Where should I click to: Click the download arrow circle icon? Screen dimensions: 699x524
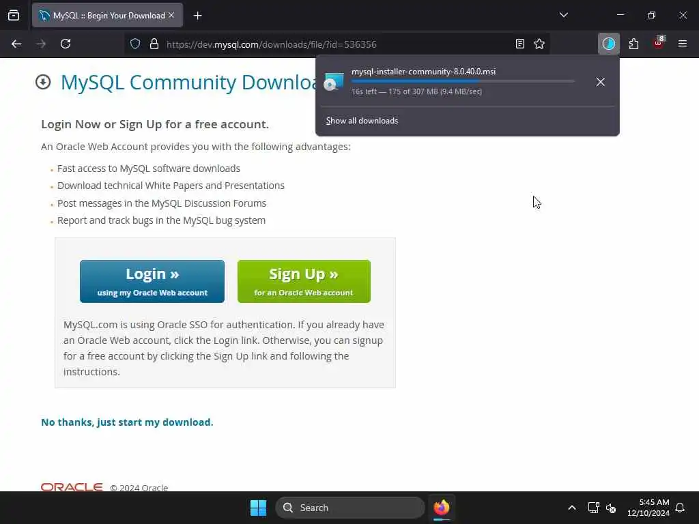point(43,83)
